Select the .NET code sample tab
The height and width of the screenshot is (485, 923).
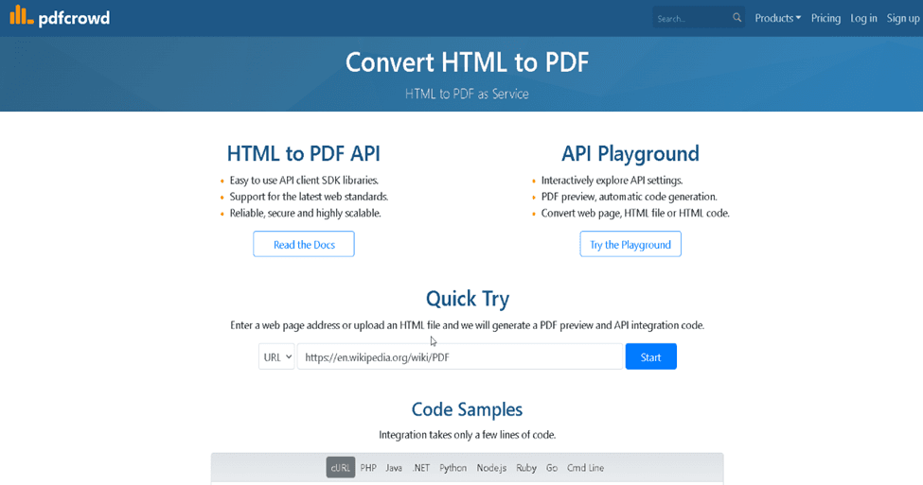click(x=421, y=468)
